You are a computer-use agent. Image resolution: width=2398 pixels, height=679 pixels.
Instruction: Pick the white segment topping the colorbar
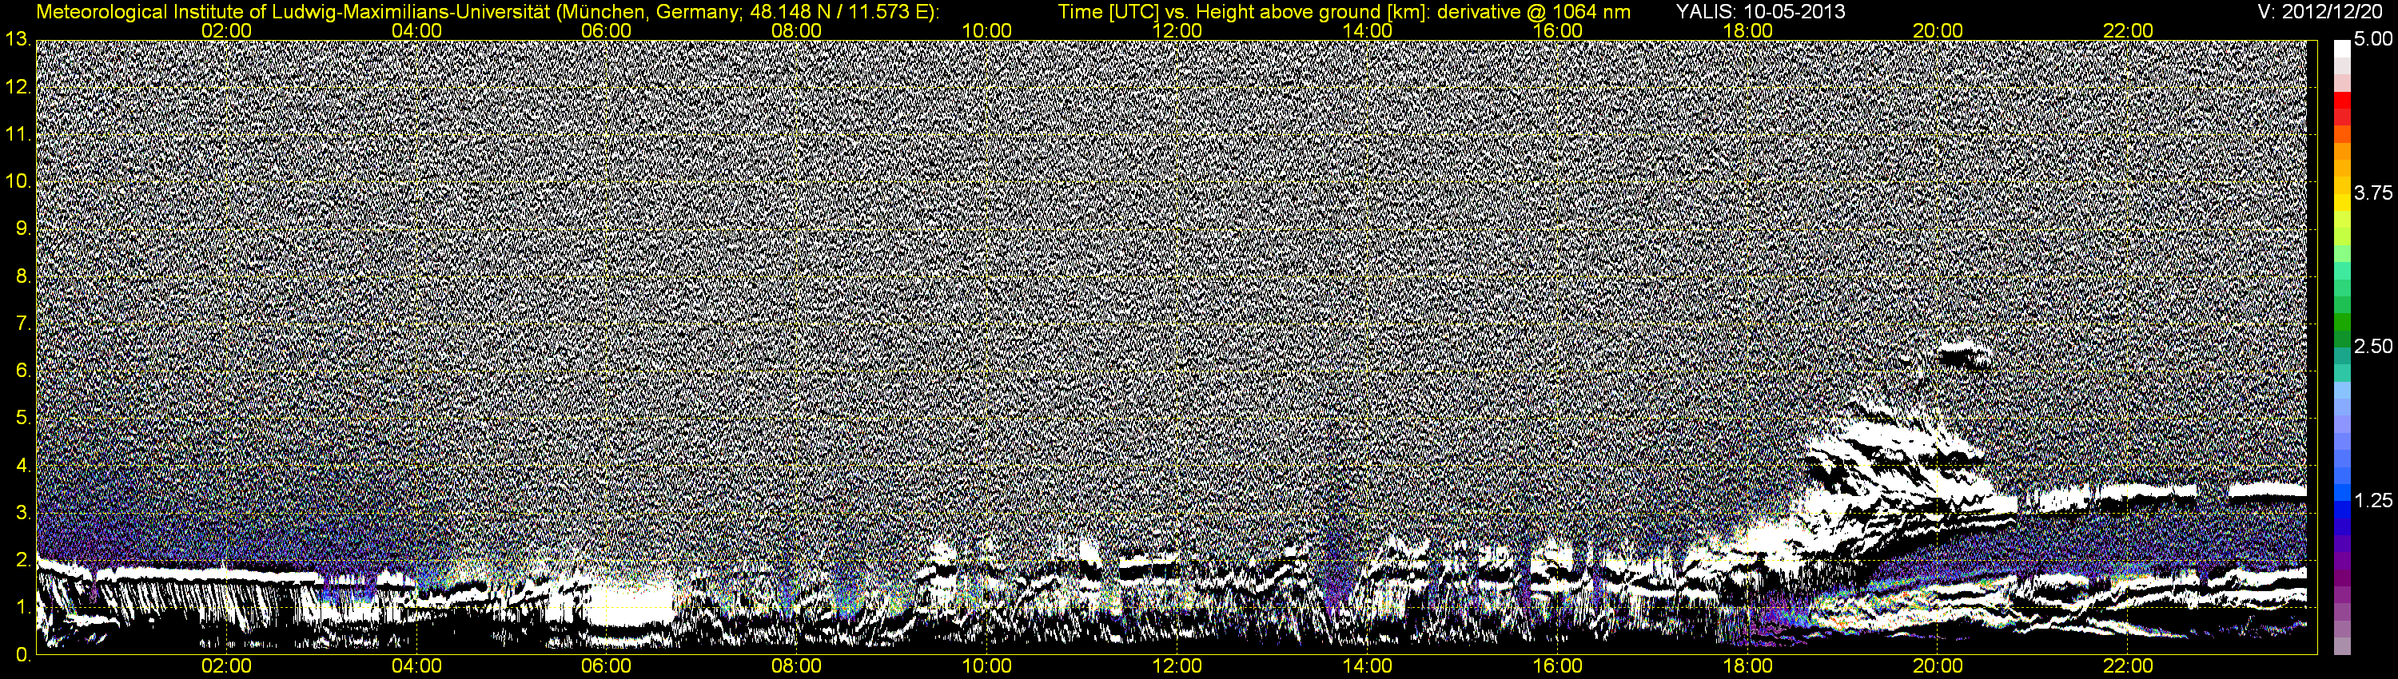coord(2342,49)
